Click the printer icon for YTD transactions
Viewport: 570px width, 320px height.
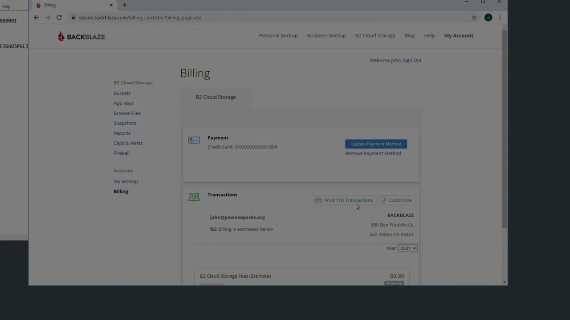click(318, 200)
